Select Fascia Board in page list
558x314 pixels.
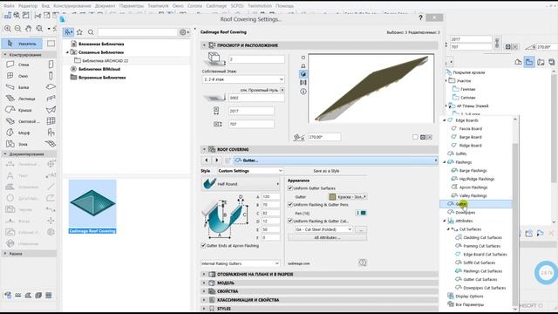click(x=471, y=128)
